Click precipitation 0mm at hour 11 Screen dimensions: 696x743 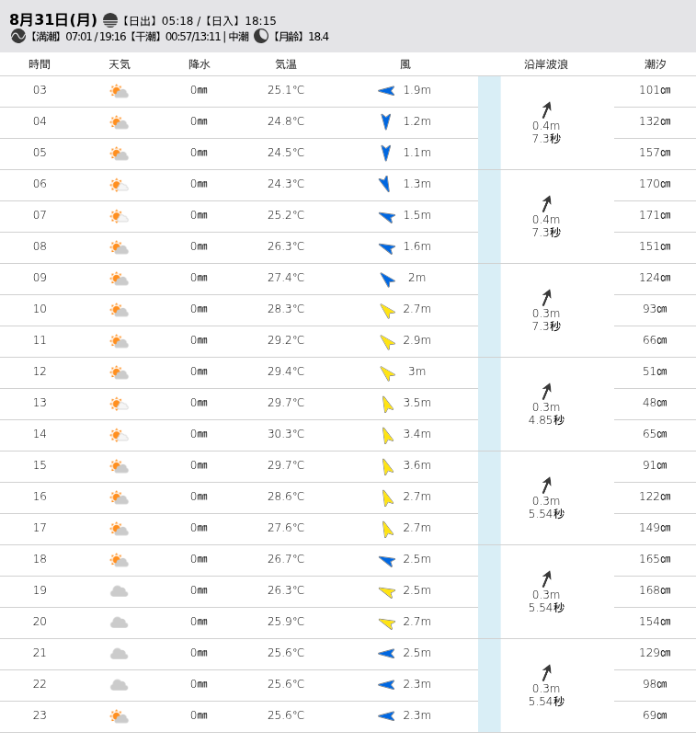199,340
